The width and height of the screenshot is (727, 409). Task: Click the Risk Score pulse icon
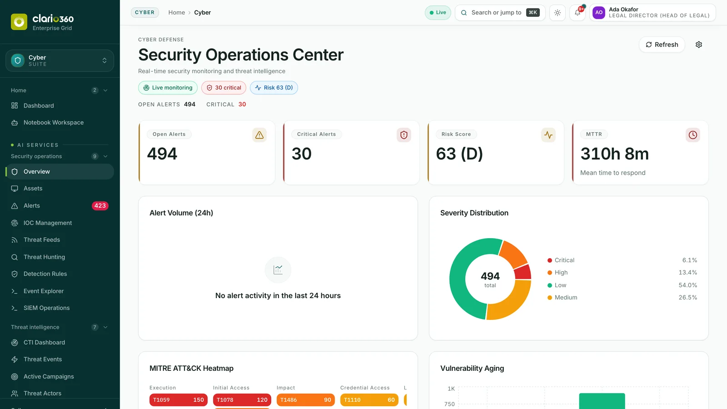(x=548, y=135)
